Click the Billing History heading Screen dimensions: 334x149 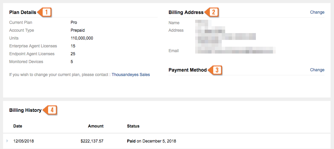coord(25,110)
